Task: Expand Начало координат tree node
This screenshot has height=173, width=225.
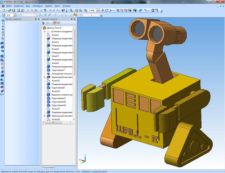Action: (44, 31)
